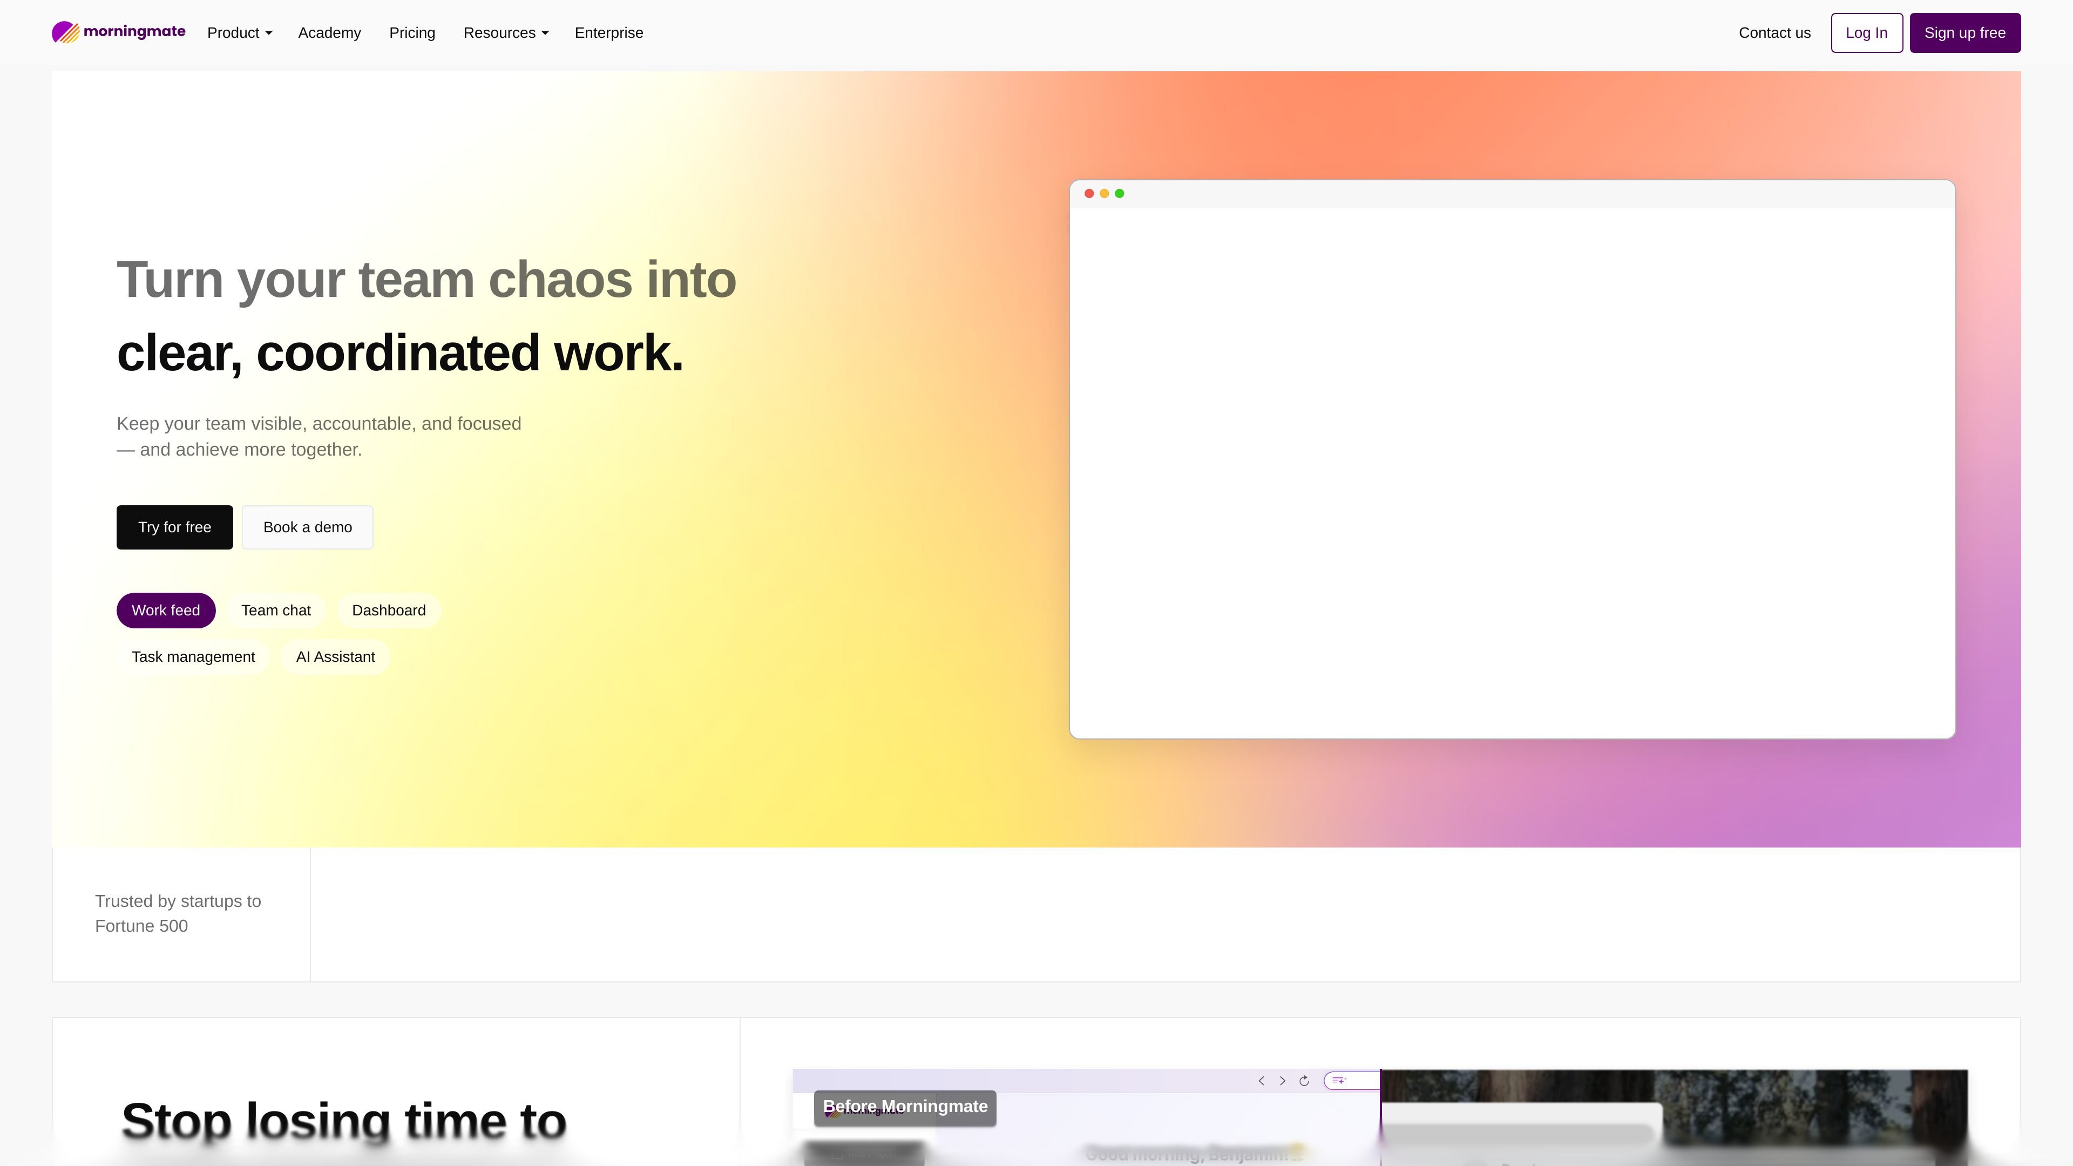Click the empty Work feed preview window
This screenshot has height=1166, width=2073.
[x=1512, y=459]
